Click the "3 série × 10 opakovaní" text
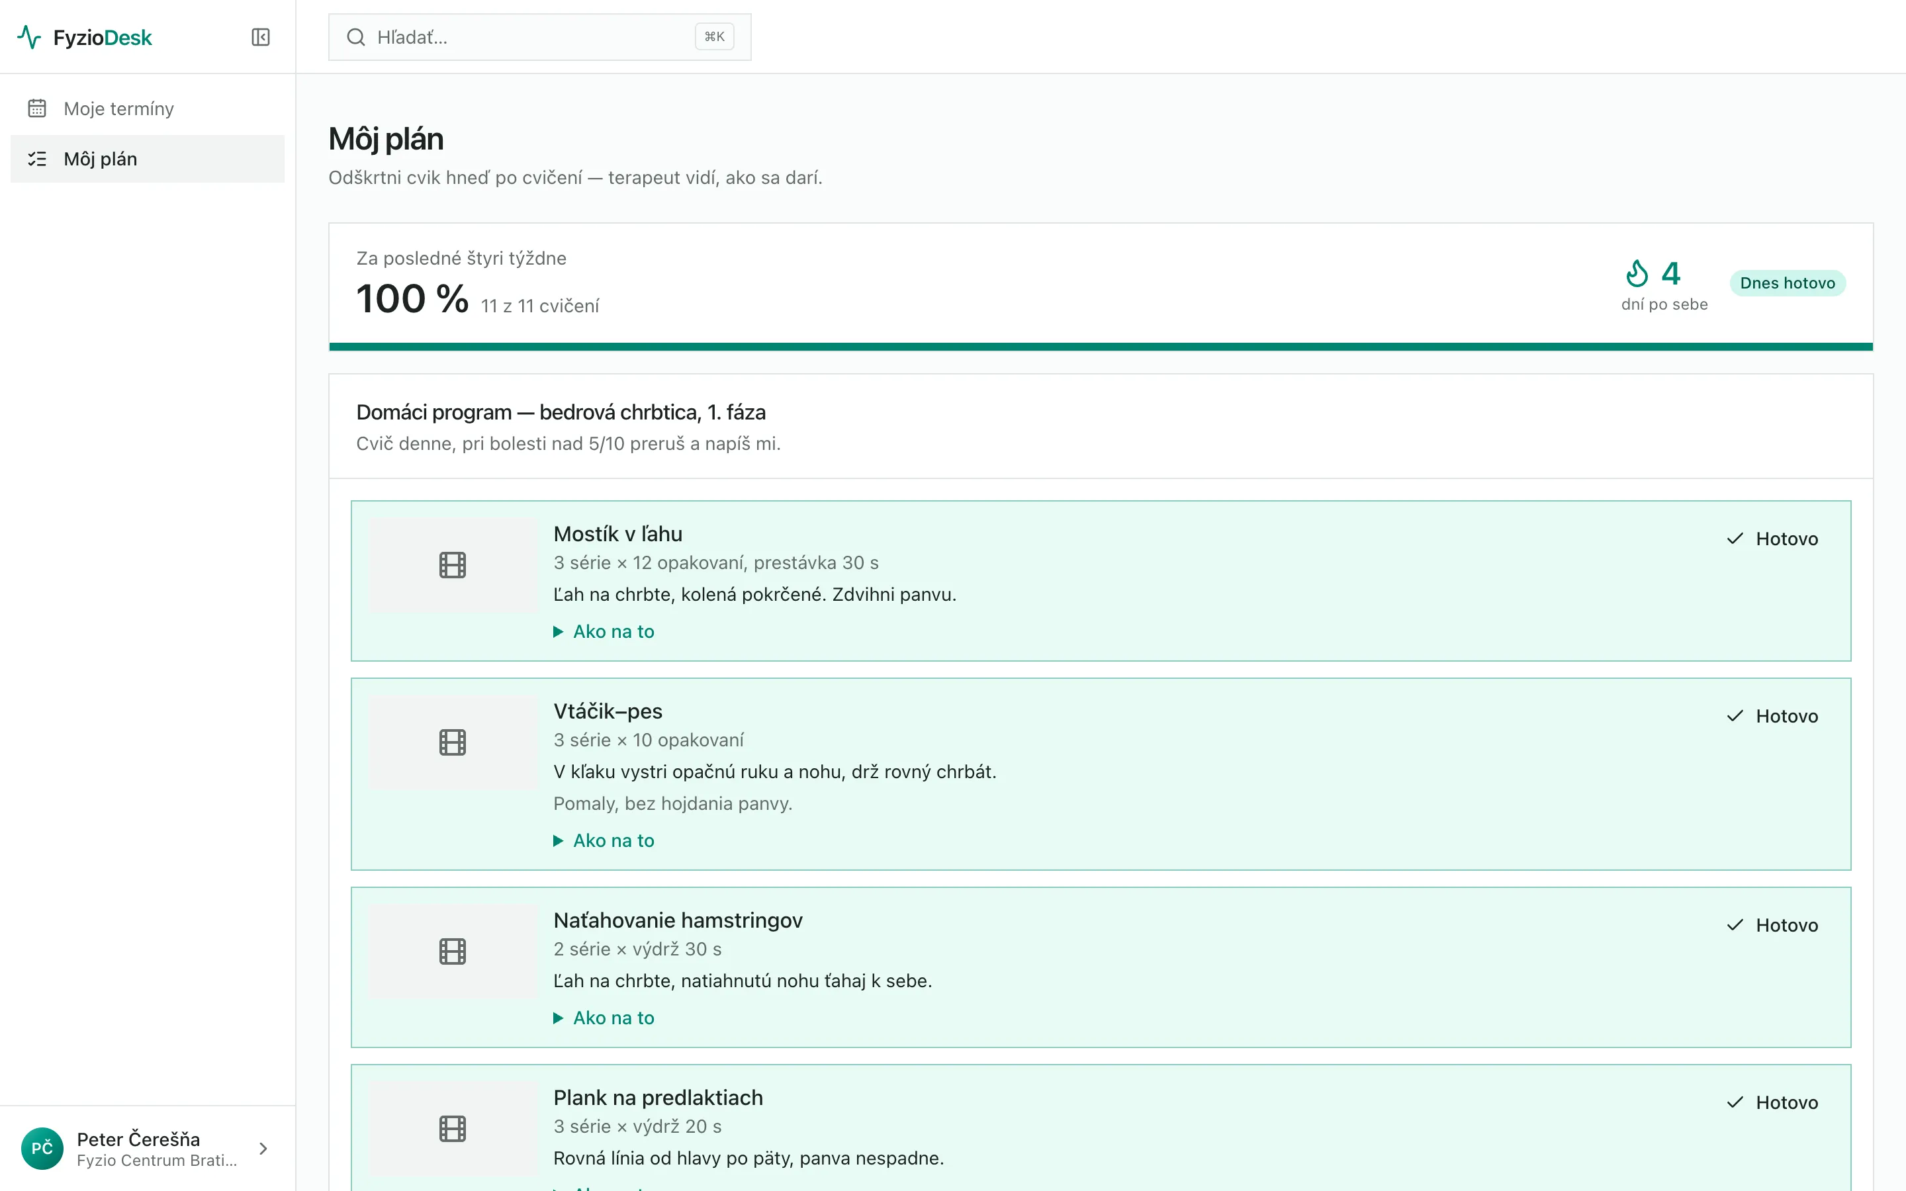Viewport: 1906px width, 1191px height. [648, 740]
